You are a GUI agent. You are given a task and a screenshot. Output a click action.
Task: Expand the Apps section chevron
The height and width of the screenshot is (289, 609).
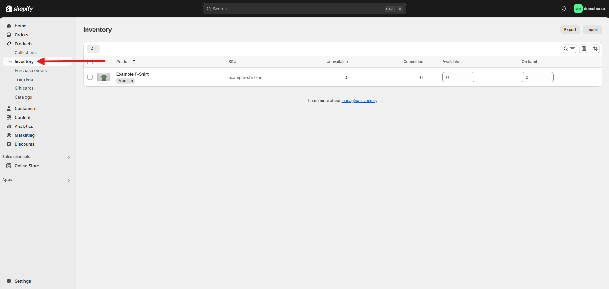click(68, 180)
